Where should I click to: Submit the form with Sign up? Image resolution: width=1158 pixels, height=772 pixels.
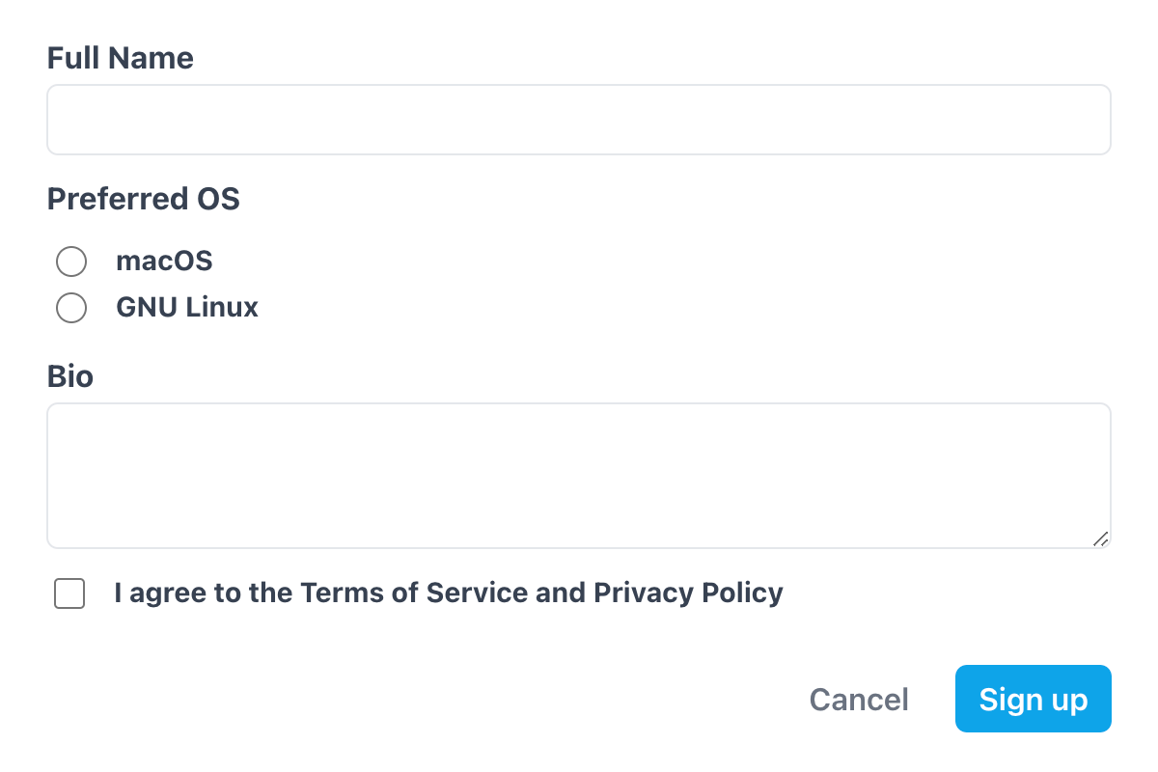click(x=1033, y=699)
